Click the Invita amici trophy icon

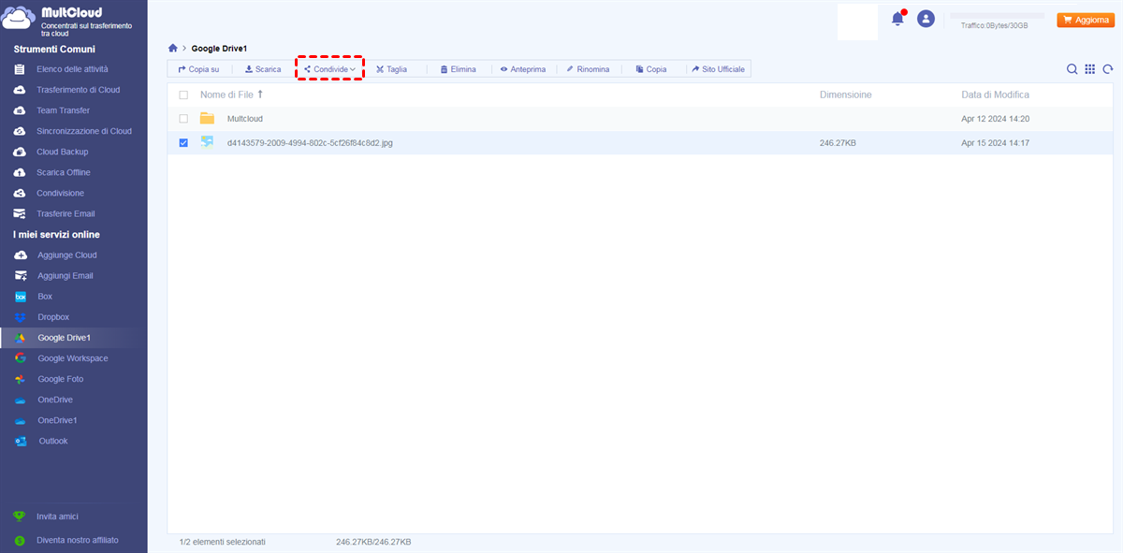pyautogui.click(x=20, y=517)
